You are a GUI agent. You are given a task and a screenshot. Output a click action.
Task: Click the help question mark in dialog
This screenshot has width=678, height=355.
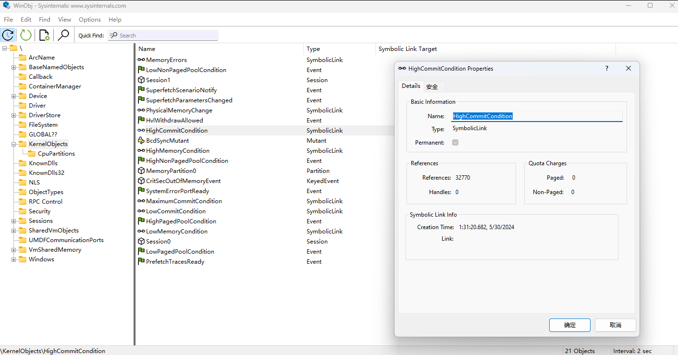point(607,69)
